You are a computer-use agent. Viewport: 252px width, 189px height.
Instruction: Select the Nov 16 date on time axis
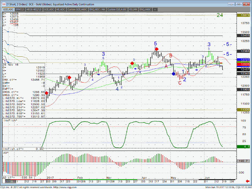(x=11, y=181)
